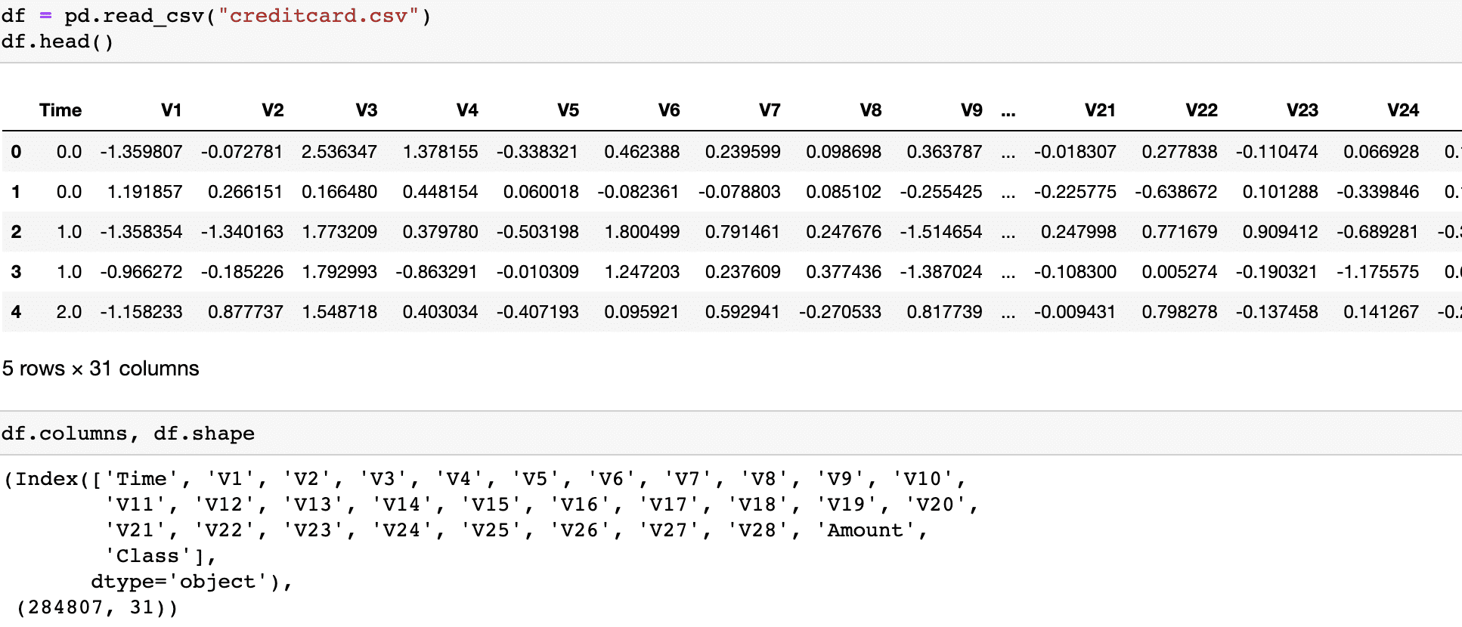Click the value -1.358354 in V1
This screenshot has height=627, width=1462.
tap(141, 232)
